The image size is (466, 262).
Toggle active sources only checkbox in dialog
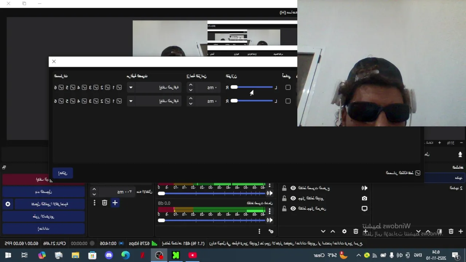[x=418, y=173]
